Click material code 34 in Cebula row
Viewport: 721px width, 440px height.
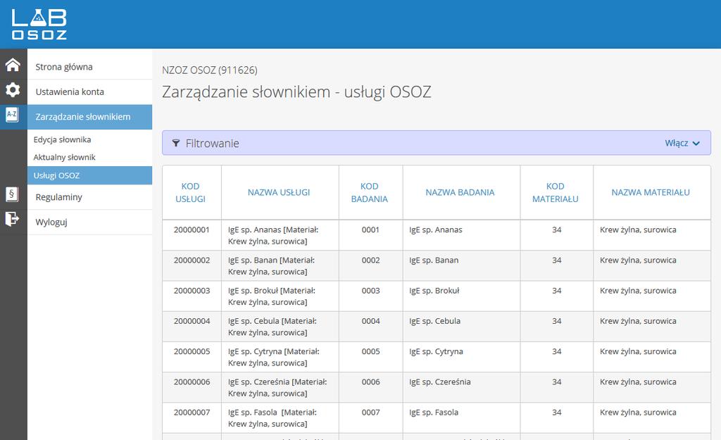tap(556, 321)
